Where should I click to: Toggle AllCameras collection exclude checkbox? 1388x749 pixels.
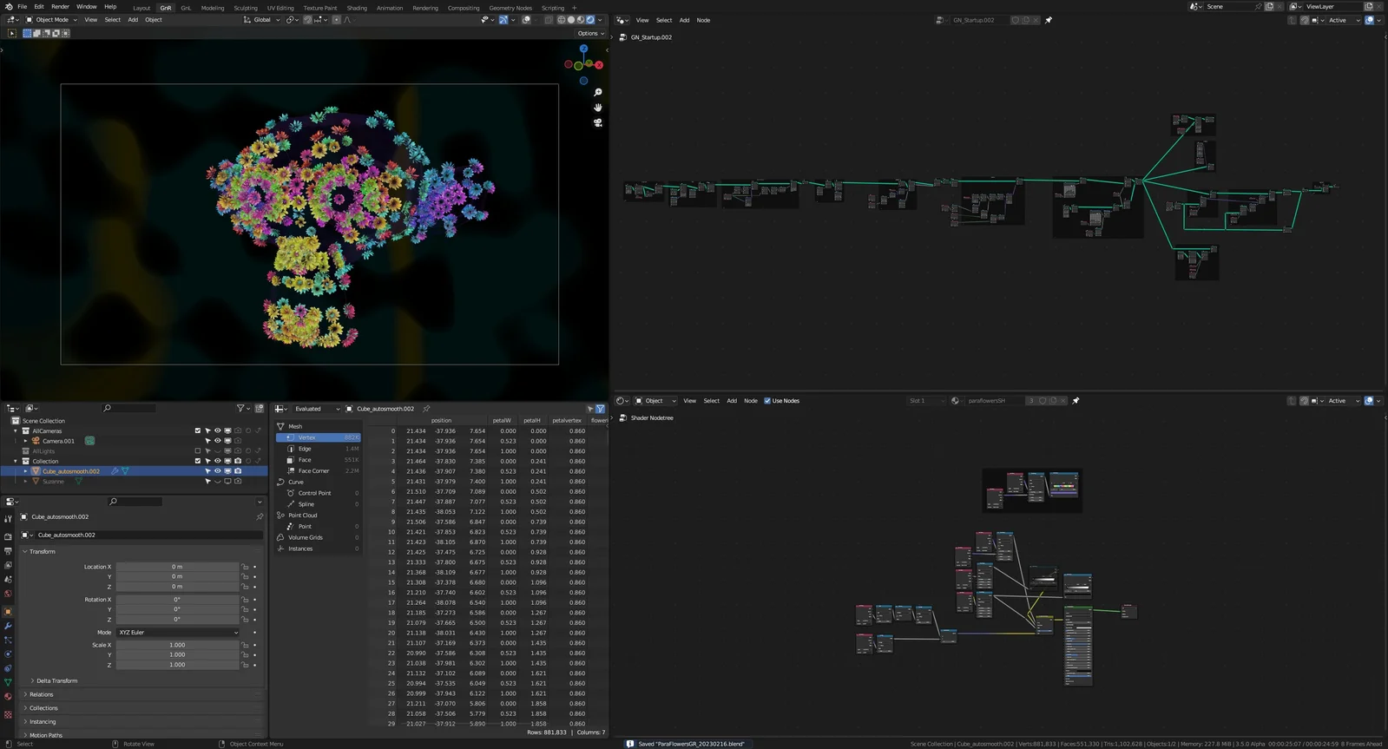(198, 430)
